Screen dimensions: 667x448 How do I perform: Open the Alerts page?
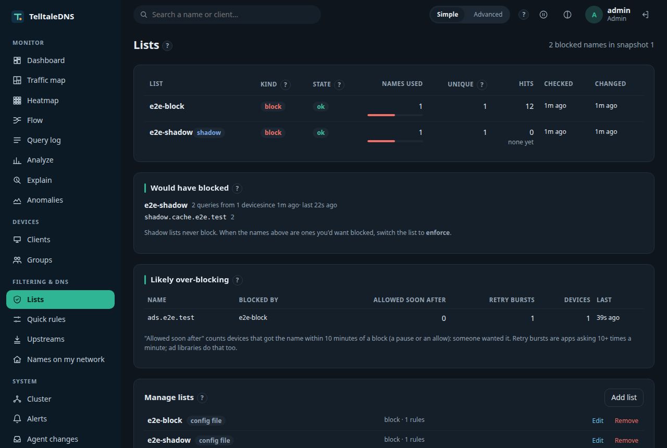pyautogui.click(x=60, y=419)
